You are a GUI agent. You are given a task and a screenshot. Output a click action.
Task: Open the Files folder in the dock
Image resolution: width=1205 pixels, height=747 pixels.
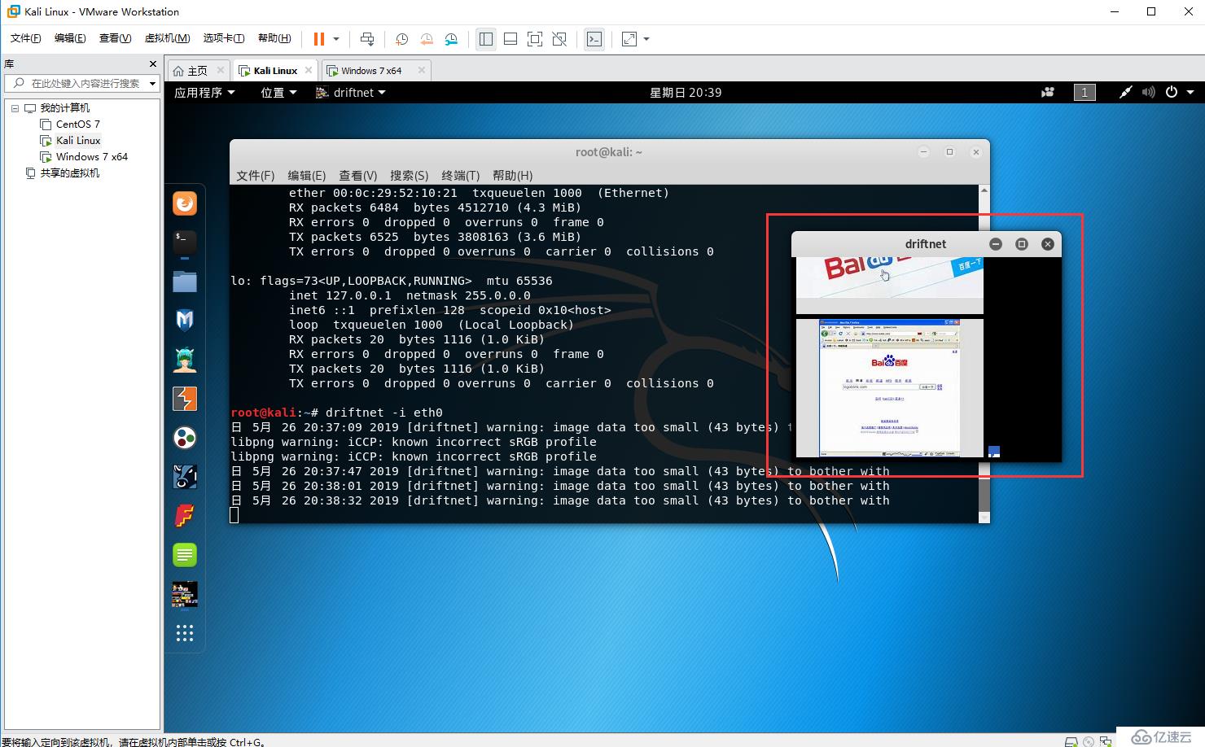click(x=185, y=282)
